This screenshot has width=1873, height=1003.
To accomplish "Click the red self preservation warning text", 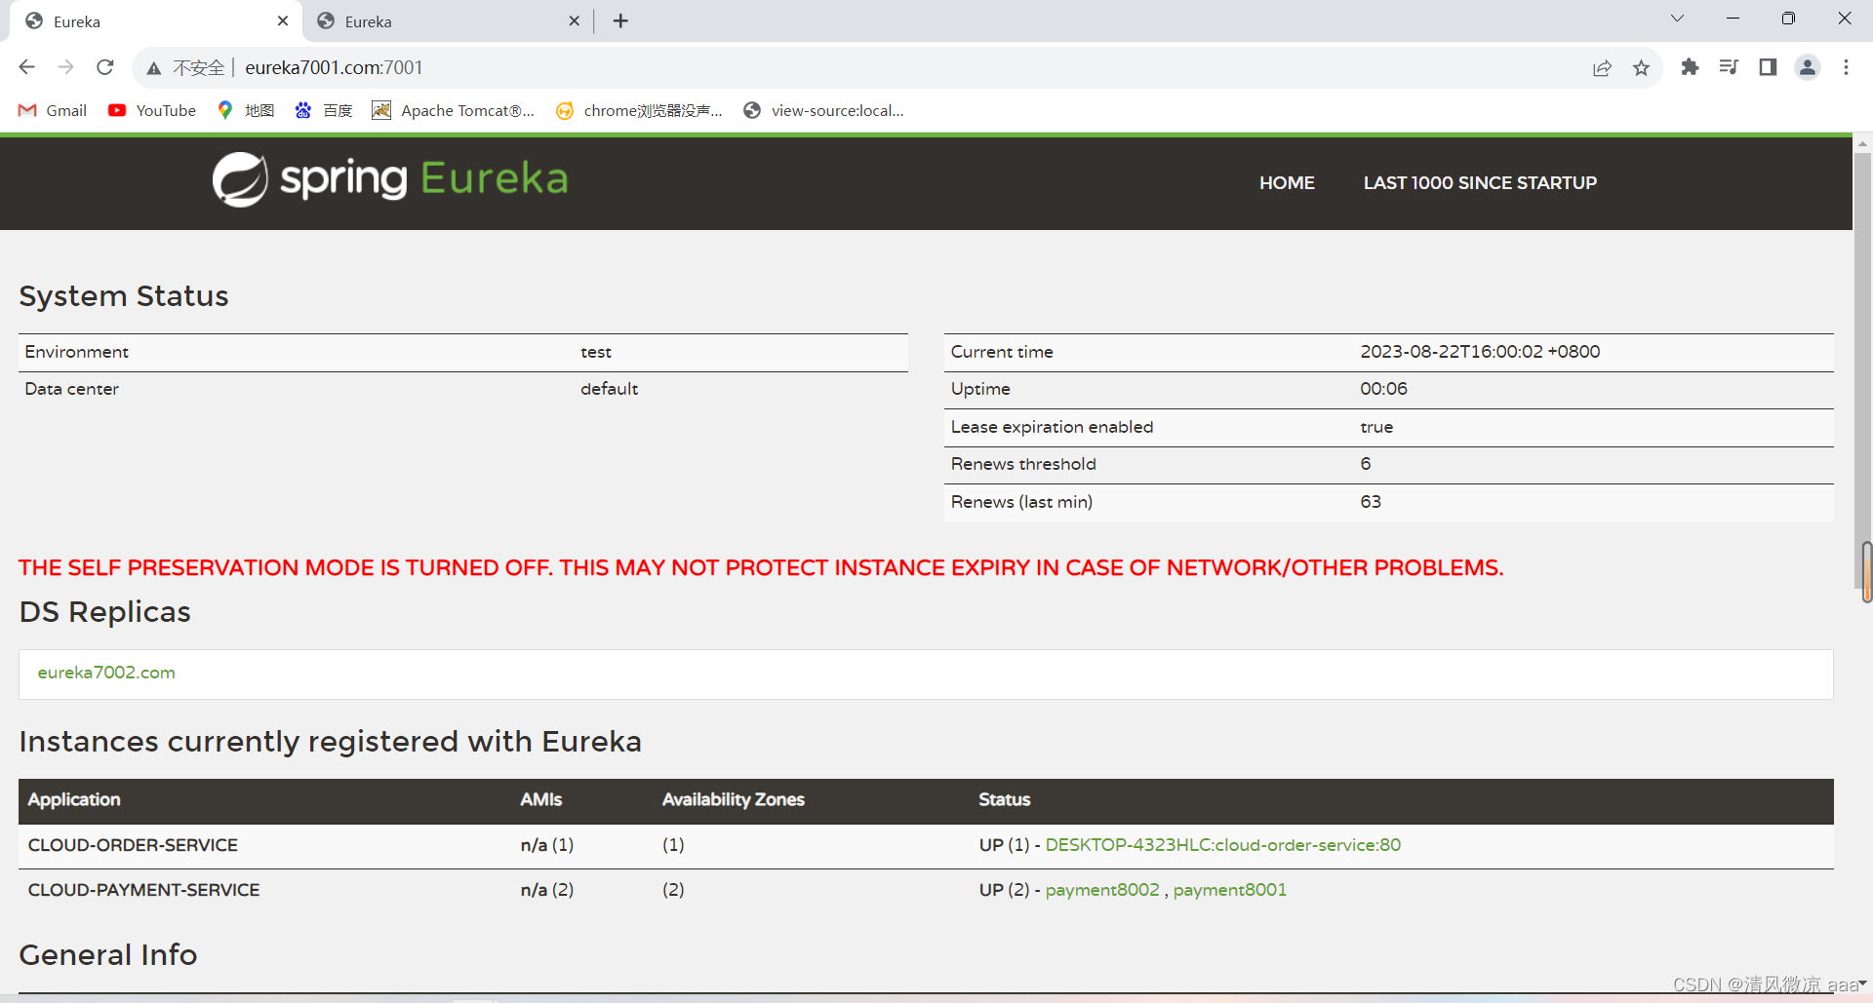I will point(761,567).
